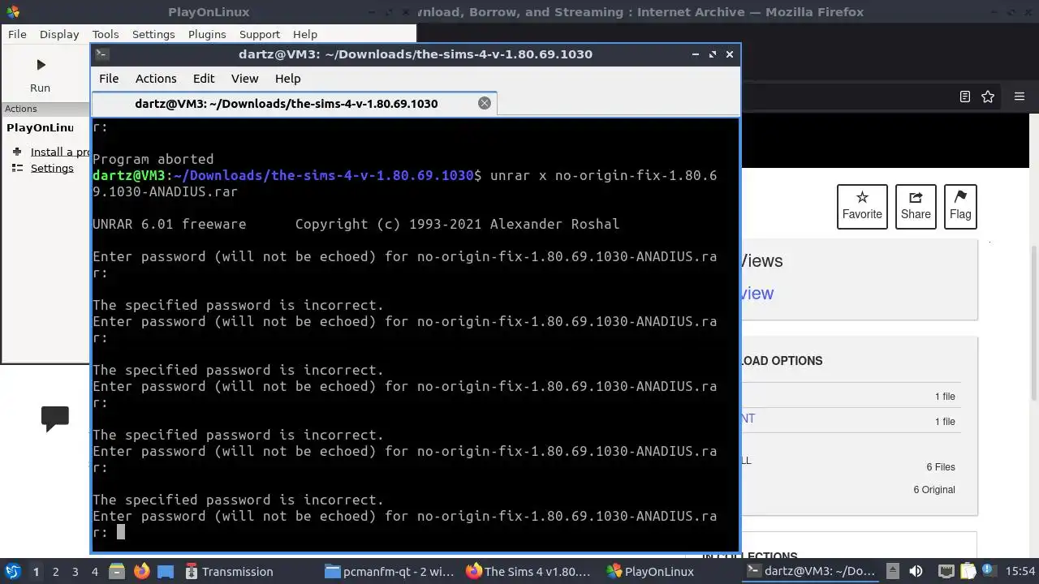Click the LOAD OPTIONS heading in Firefox
Image resolution: width=1039 pixels, height=584 pixels.
pos(782,361)
